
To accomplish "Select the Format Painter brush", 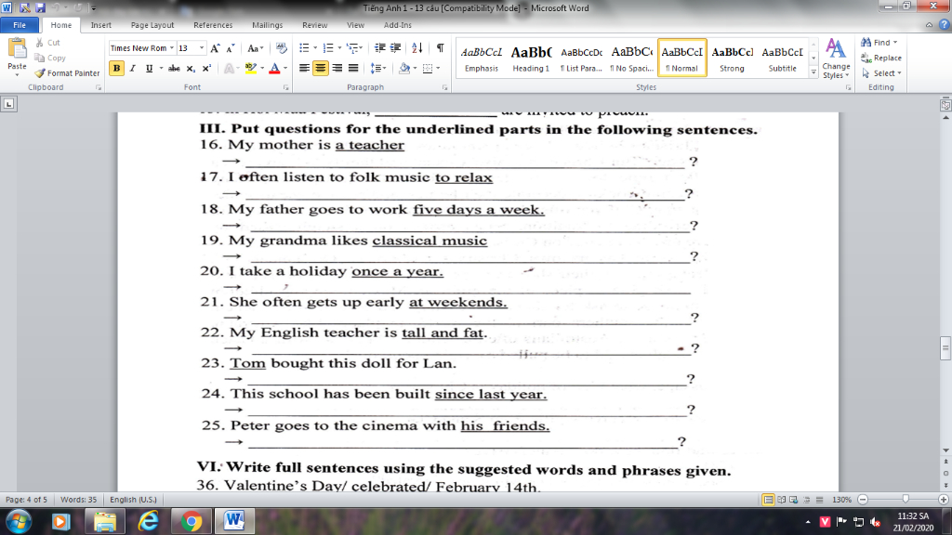I will [67, 72].
